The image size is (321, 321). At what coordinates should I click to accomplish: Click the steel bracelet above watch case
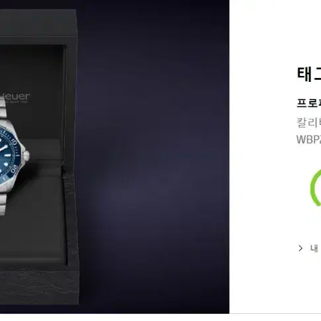click(x=3, y=108)
